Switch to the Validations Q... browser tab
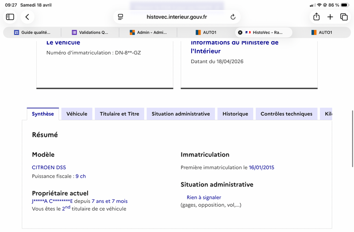Screen dimensions: 354x232 90,32
